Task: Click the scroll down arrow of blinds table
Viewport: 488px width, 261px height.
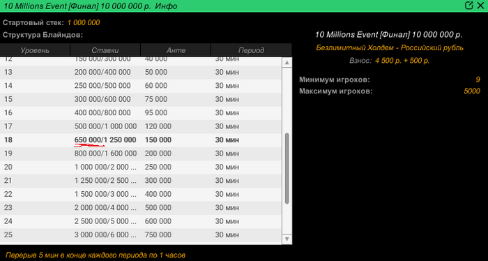Action: [287, 239]
